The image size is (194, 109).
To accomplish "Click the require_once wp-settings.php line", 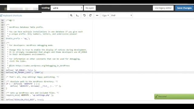I will [x=30, y=95].
